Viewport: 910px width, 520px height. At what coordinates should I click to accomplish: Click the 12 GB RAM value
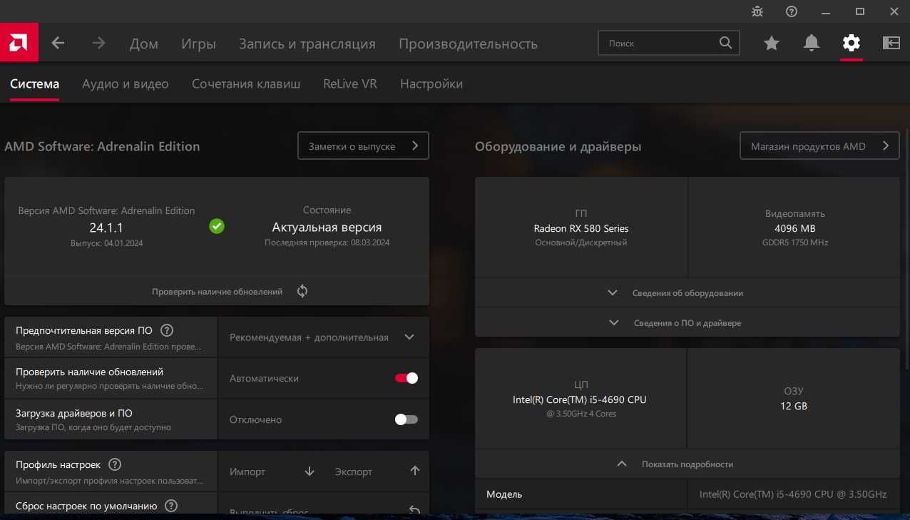[794, 406]
